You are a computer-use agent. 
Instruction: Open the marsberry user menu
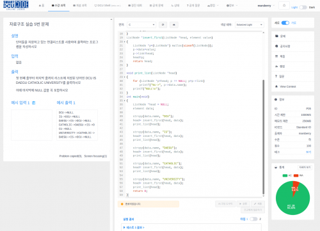[x=266, y=6]
